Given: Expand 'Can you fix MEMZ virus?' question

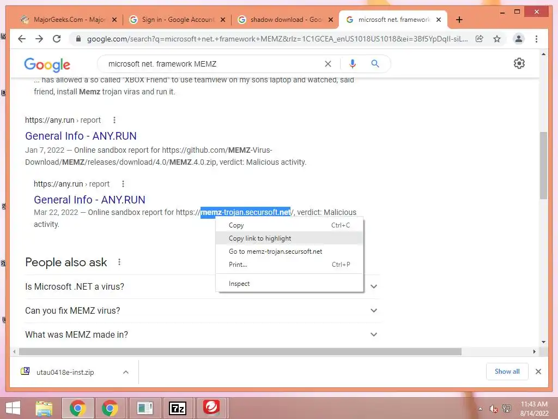Looking at the screenshot, I should click(x=202, y=310).
